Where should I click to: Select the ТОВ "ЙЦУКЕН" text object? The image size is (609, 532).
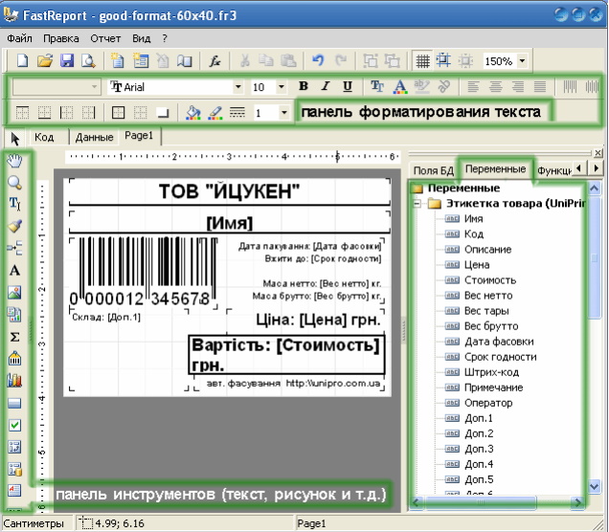coord(229,191)
